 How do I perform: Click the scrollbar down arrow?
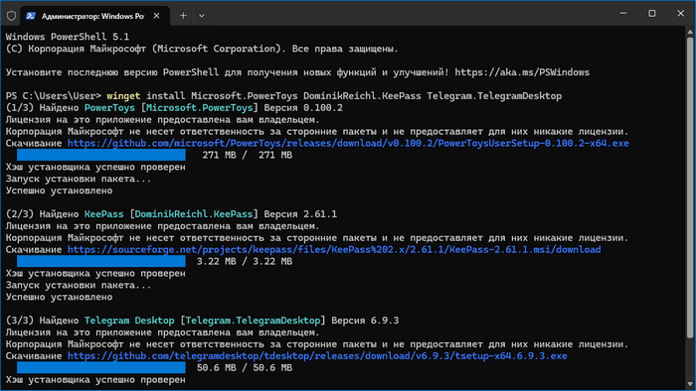[x=690, y=384]
